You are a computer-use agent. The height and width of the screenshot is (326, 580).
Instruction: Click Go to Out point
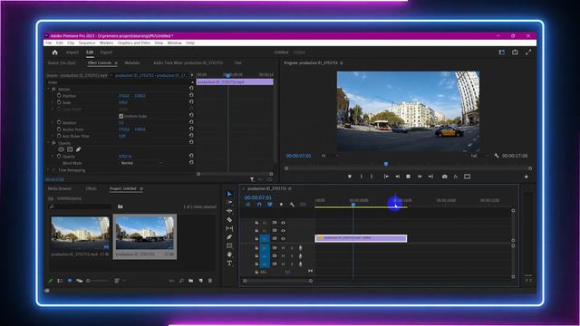[x=430, y=177]
